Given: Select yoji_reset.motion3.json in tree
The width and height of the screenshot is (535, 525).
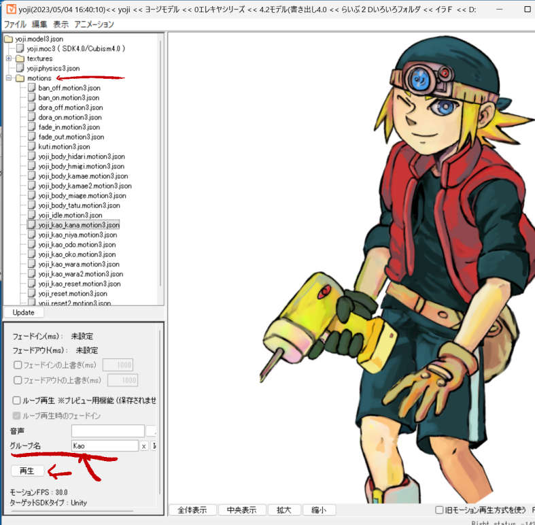Looking at the screenshot, I should coord(73,294).
